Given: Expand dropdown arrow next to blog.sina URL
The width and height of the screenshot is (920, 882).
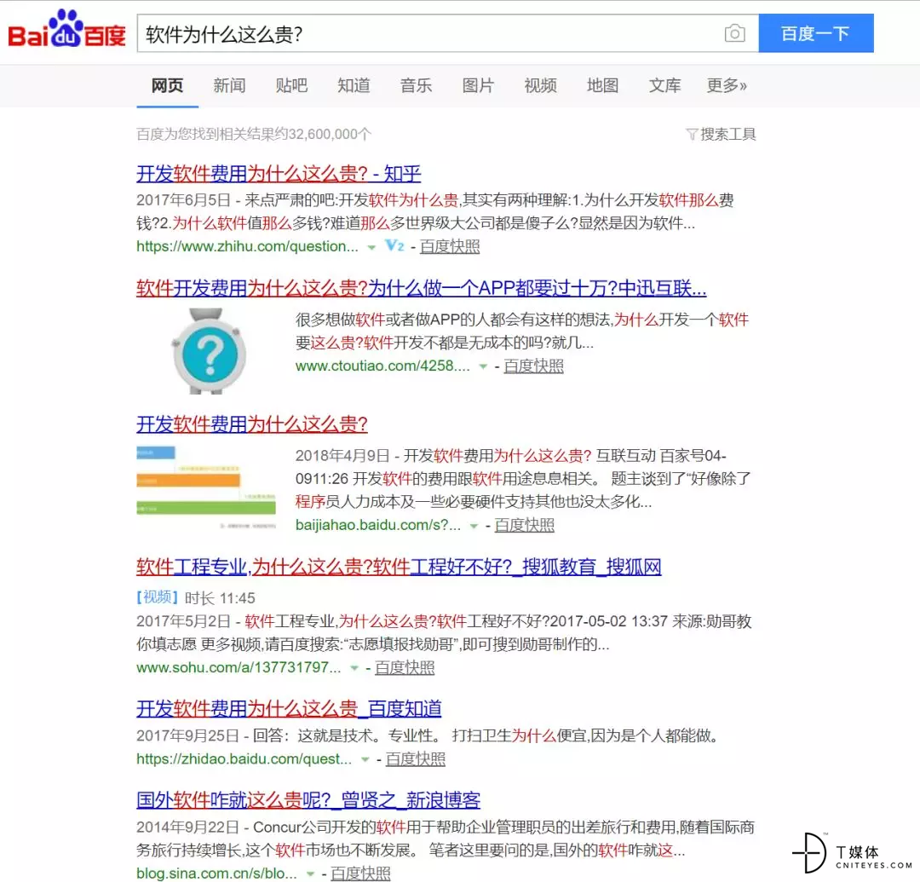Looking at the screenshot, I should pos(310,874).
